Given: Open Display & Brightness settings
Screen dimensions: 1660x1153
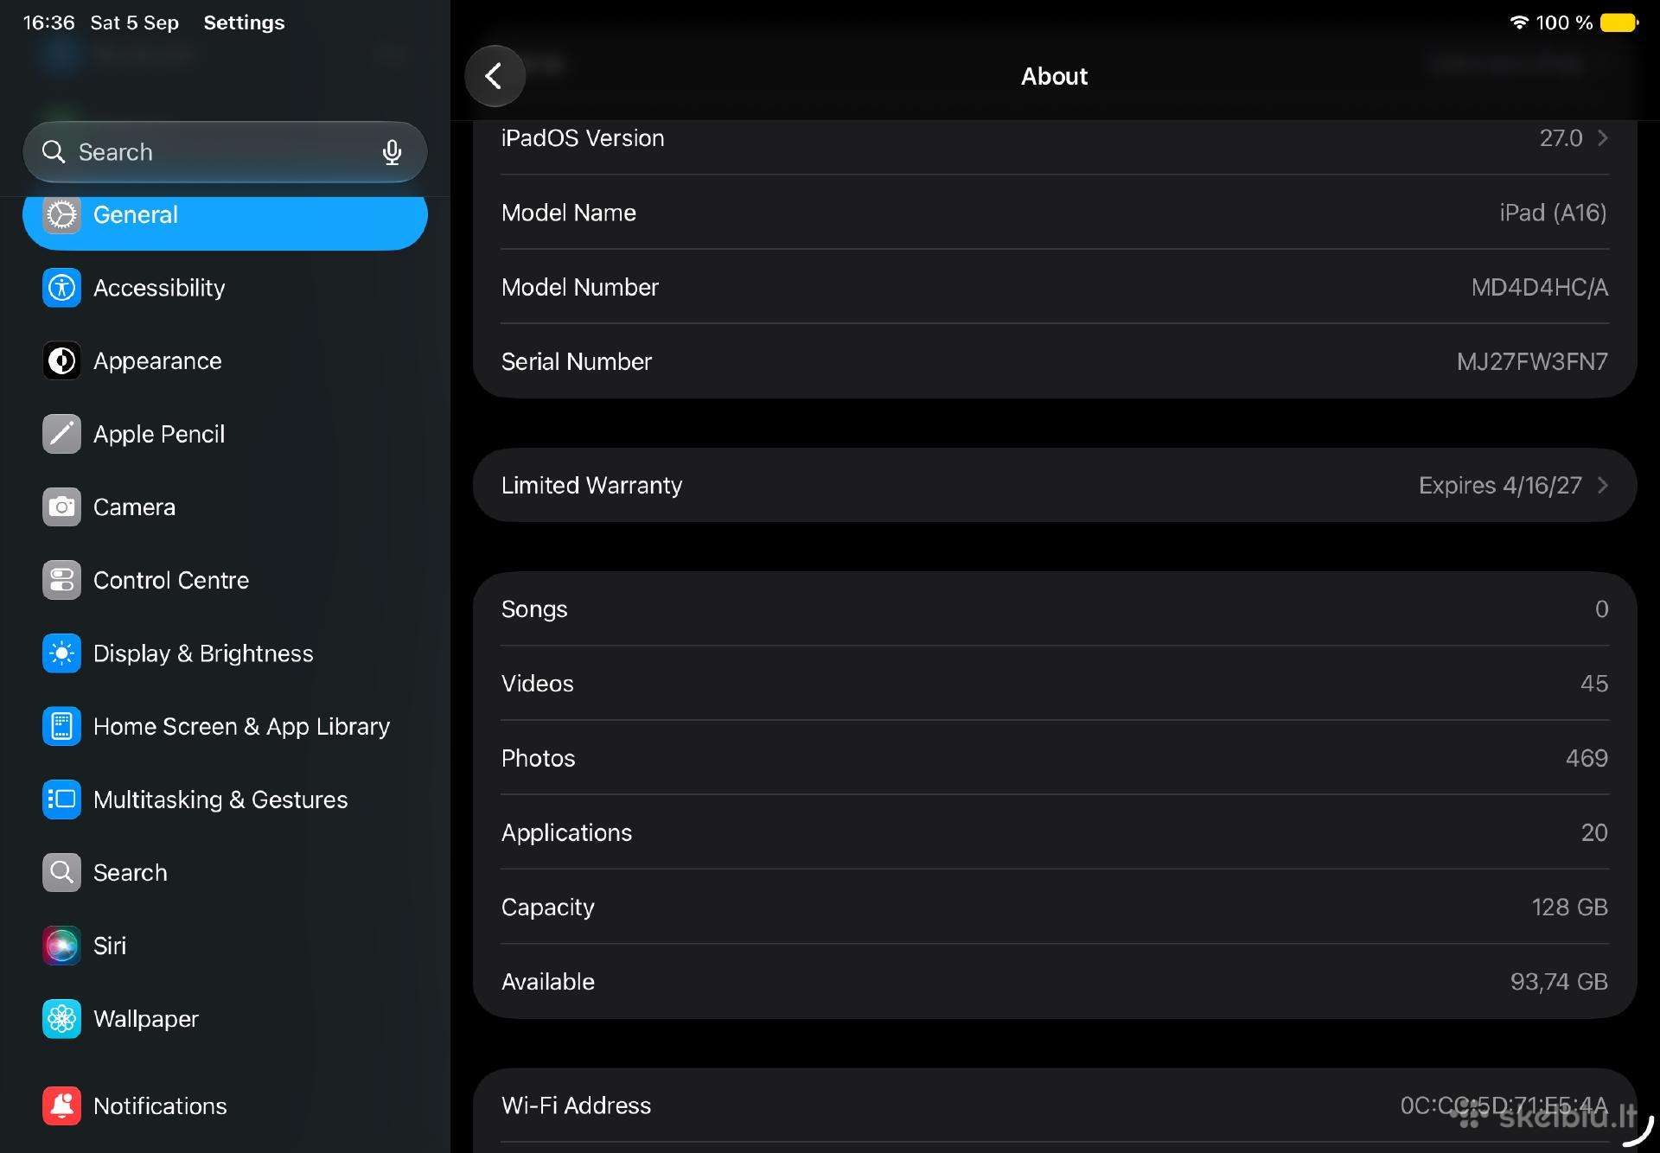Looking at the screenshot, I should click(x=225, y=653).
